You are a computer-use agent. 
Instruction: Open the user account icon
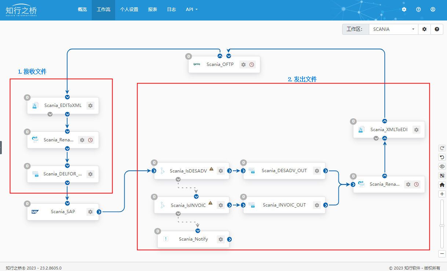point(433,10)
